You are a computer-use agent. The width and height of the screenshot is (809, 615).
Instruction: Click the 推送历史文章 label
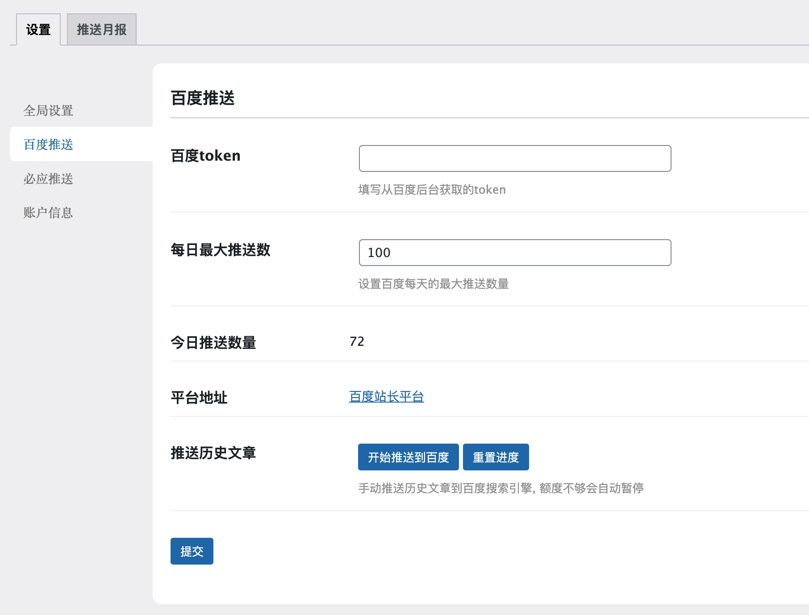[213, 453]
